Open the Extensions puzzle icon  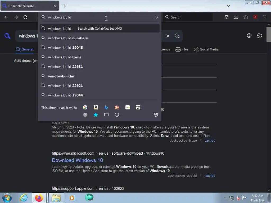tap(246, 17)
